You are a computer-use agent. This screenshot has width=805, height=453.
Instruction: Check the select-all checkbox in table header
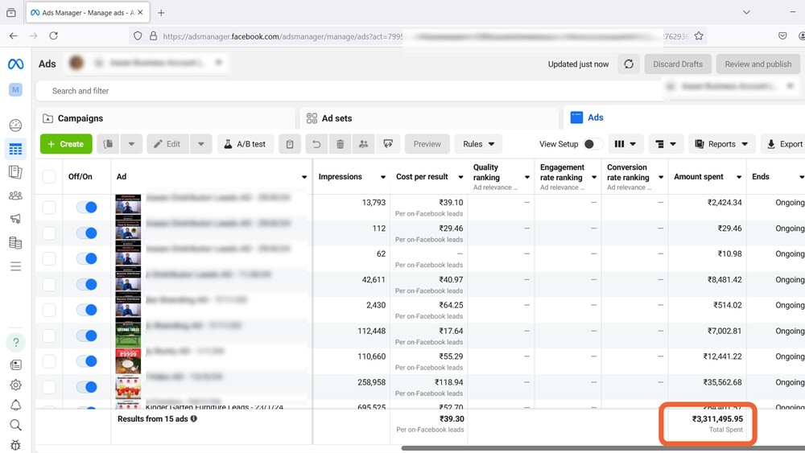(49, 177)
